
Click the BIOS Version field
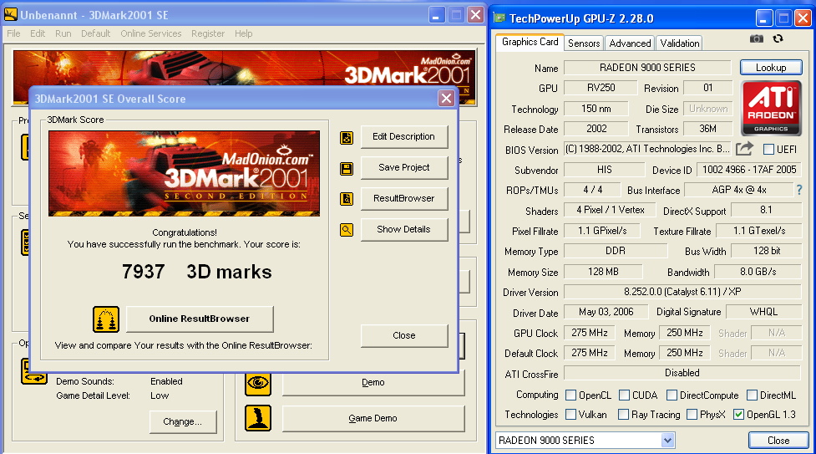pos(647,149)
